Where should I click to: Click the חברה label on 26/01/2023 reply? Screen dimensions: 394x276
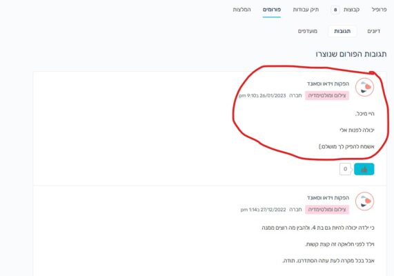pos(295,95)
